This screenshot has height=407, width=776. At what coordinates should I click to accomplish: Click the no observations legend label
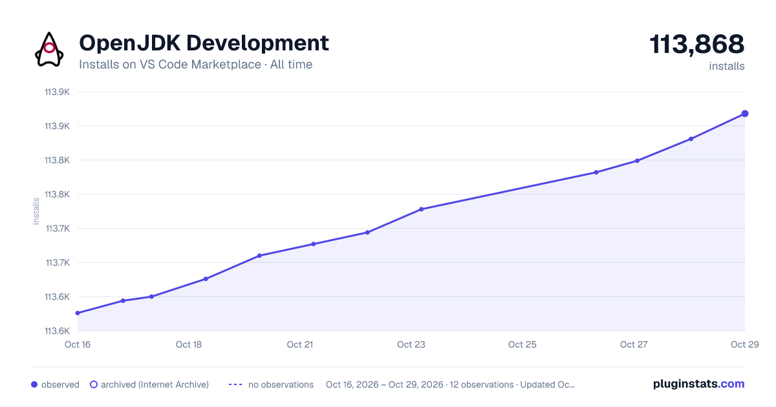click(x=281, y=384)
